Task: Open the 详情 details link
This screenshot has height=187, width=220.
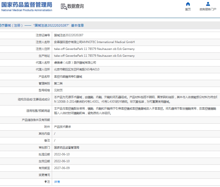Action: click(x=57, y=182)
